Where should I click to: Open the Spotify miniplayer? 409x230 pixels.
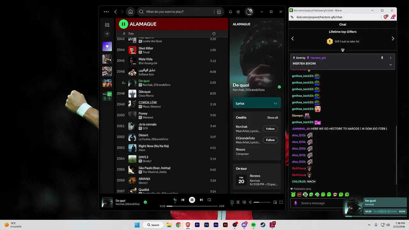coord(275,202)
